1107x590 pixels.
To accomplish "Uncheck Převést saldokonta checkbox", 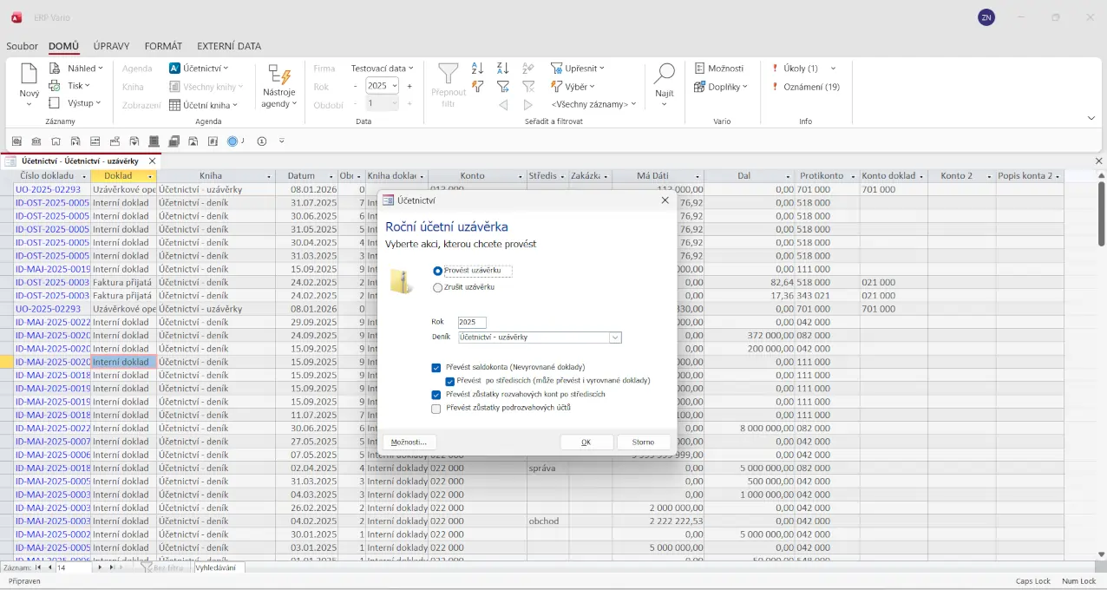I will tap(436, 368).
